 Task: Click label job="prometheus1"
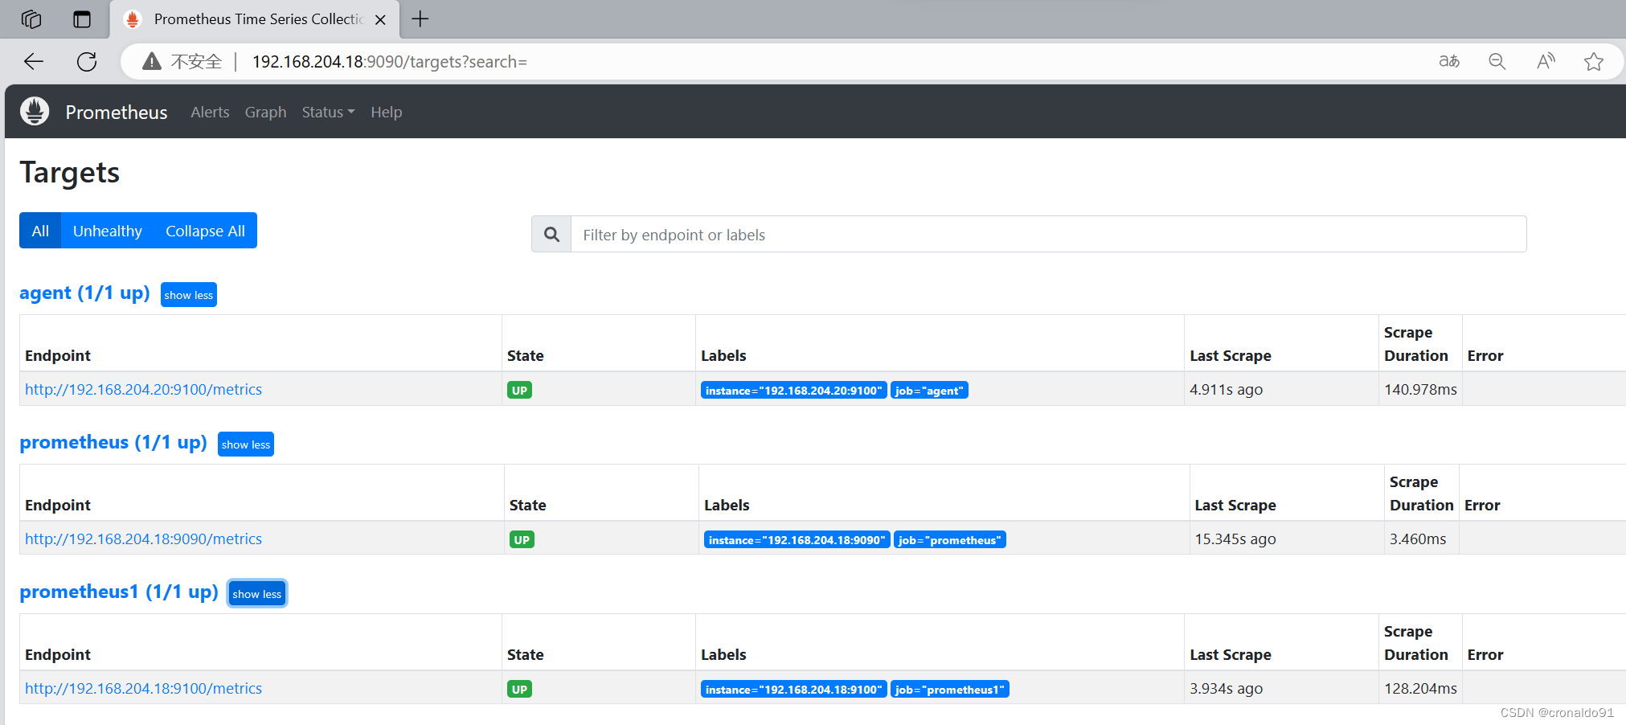tap(950, 690)
